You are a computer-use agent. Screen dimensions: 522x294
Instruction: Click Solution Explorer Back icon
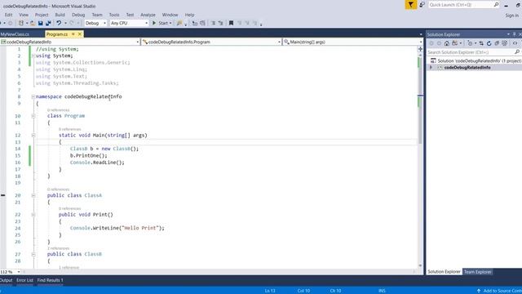point(431,43)
